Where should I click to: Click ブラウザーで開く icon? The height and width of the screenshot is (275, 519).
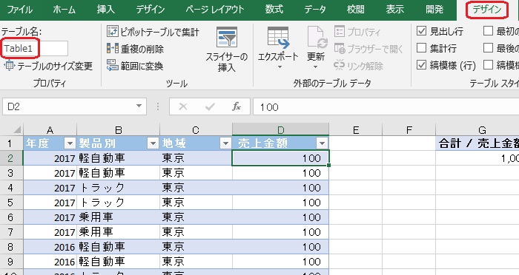(x=340, y=49)
